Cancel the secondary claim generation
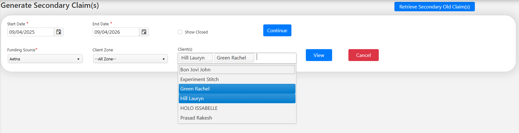This screenshot has height=133, width=519. pos(363,55)
